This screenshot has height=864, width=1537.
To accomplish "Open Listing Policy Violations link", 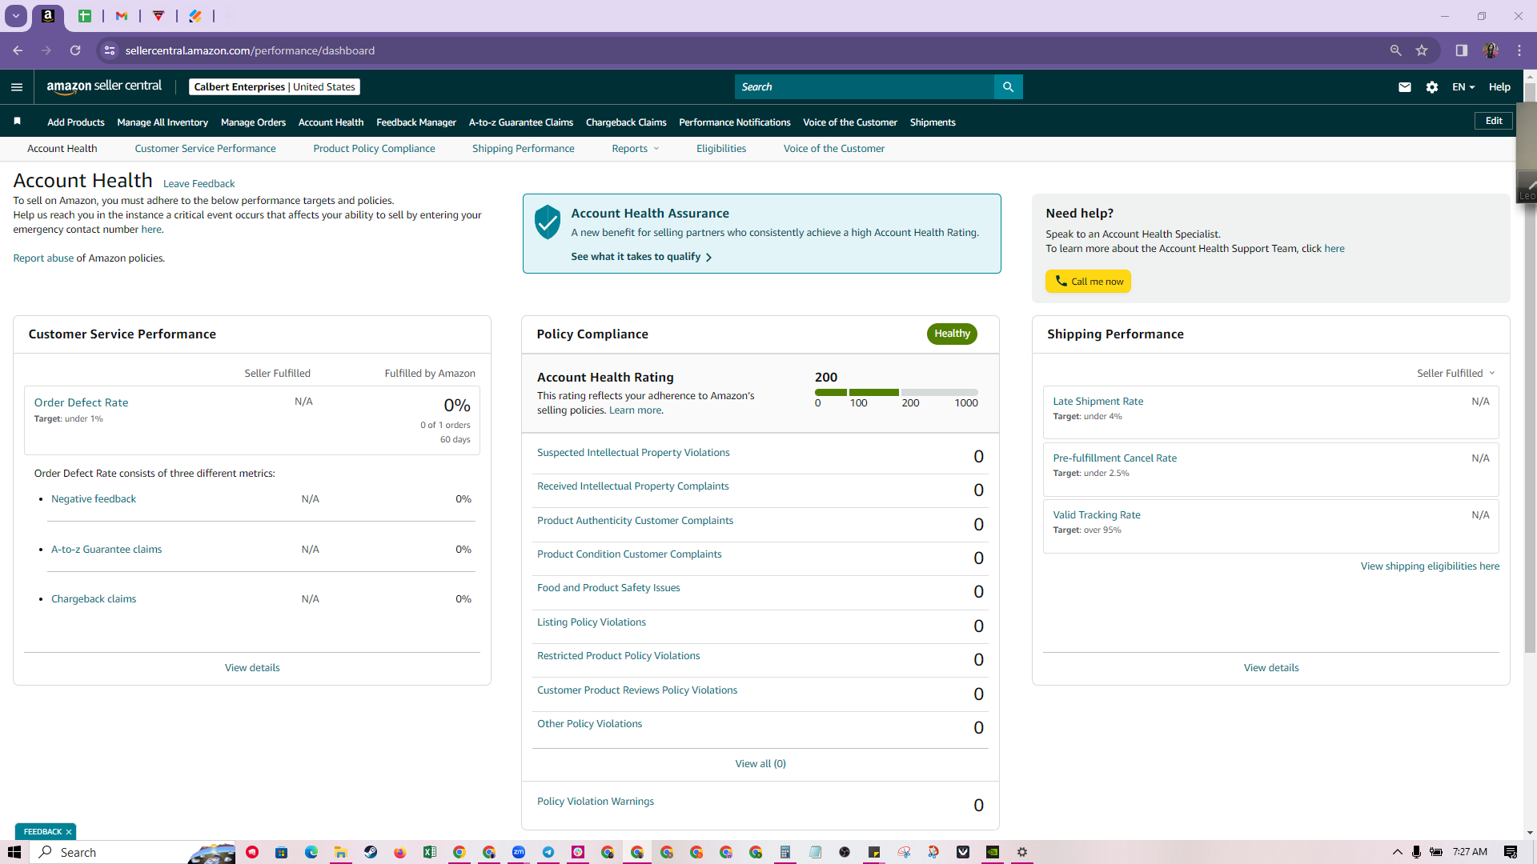I will pos(592,622).
